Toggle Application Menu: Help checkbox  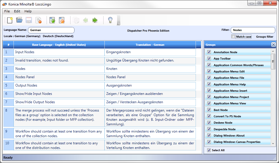click(x=209, y=84)
